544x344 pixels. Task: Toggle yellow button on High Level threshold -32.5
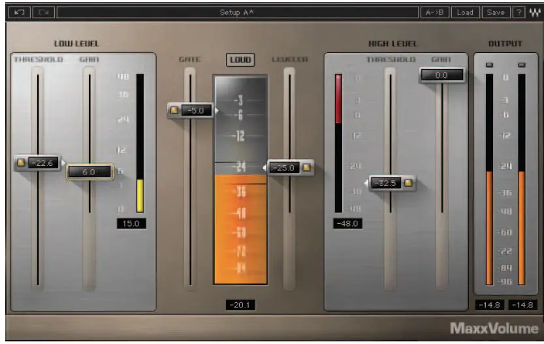point(408,183)
